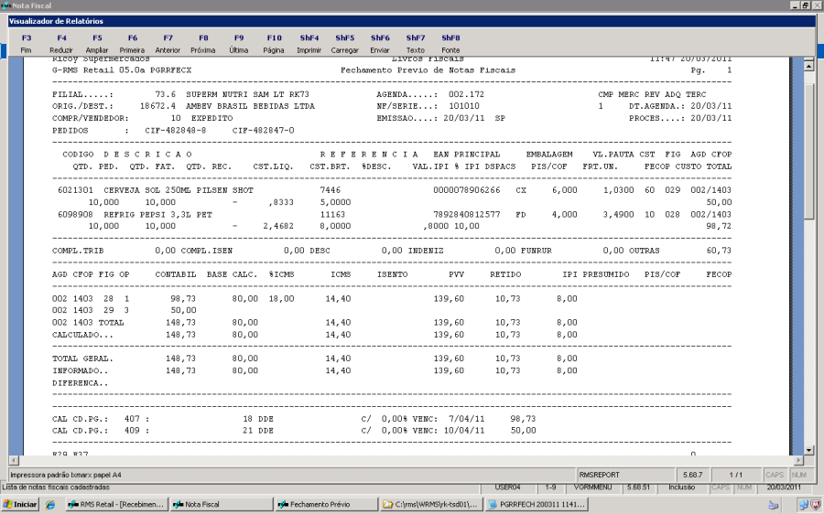Launch Internet Explorer from quick launch

pyautogui.click(x=50, y=505)
